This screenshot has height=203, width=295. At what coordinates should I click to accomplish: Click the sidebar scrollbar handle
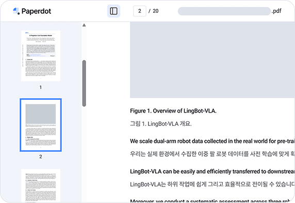(84, 83)
